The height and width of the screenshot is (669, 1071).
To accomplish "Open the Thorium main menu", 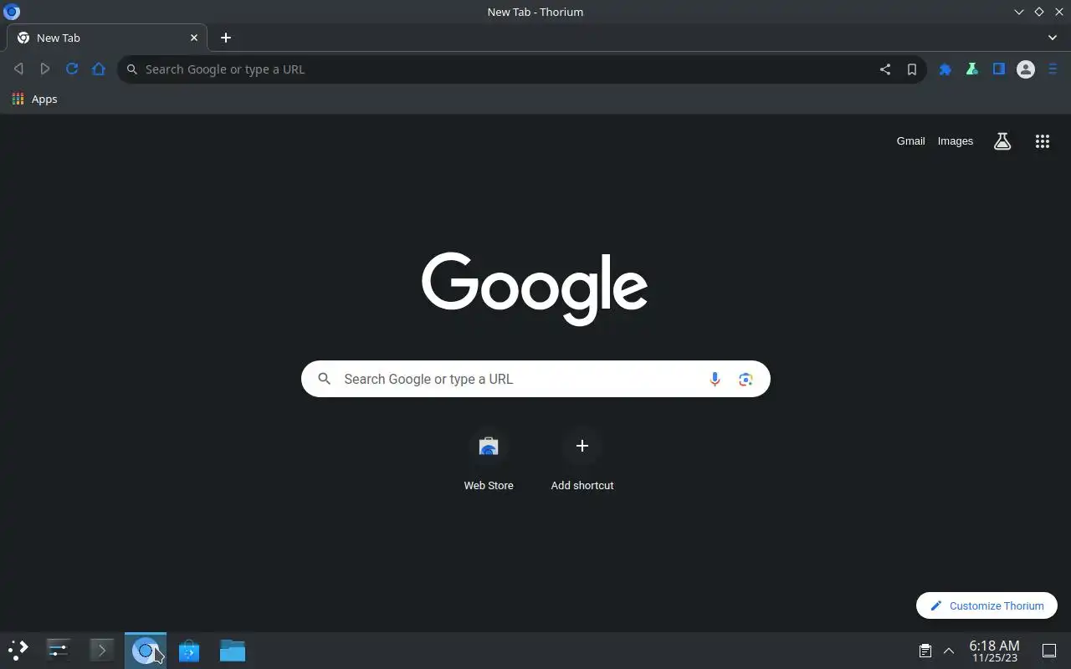I will point(1053,69).
